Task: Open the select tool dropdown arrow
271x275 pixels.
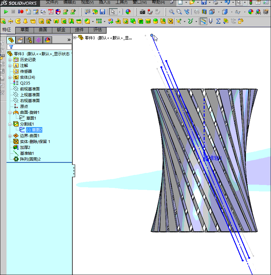Action: pos(120,12)
